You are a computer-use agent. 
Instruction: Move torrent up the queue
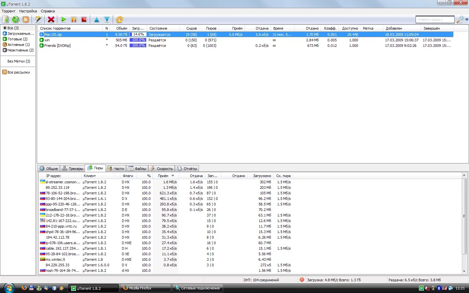(97, 20)
